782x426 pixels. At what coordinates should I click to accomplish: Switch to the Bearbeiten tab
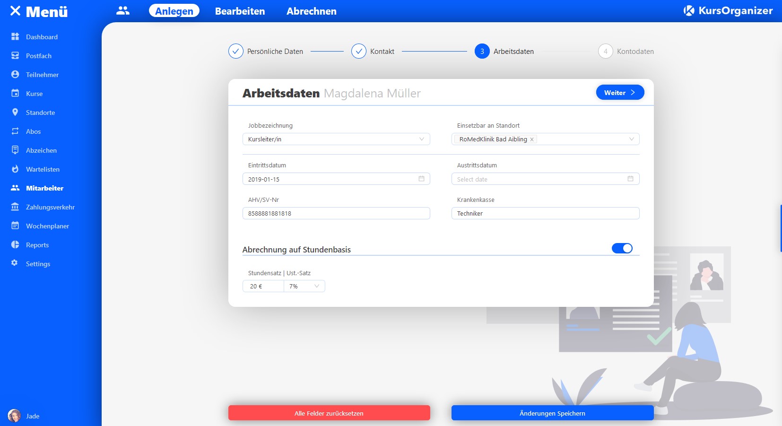pos(240,11)
